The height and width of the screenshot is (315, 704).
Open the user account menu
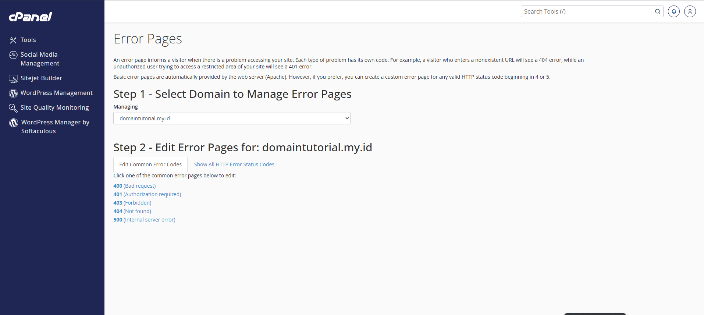[690, 11]
